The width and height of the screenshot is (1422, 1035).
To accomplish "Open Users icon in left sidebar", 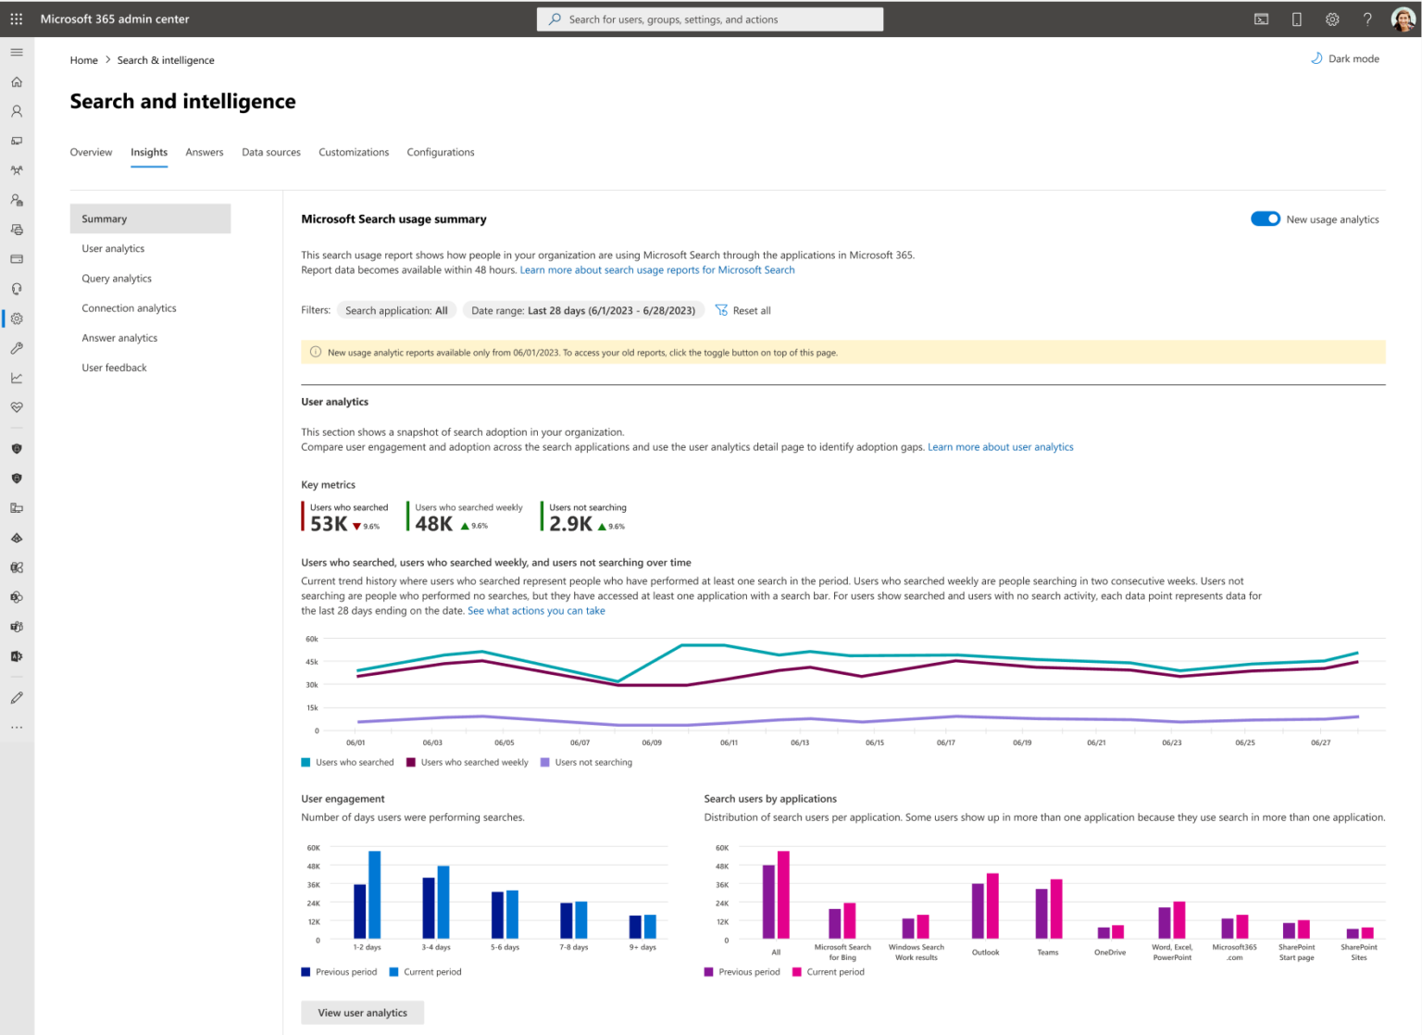I will [17, 111].
